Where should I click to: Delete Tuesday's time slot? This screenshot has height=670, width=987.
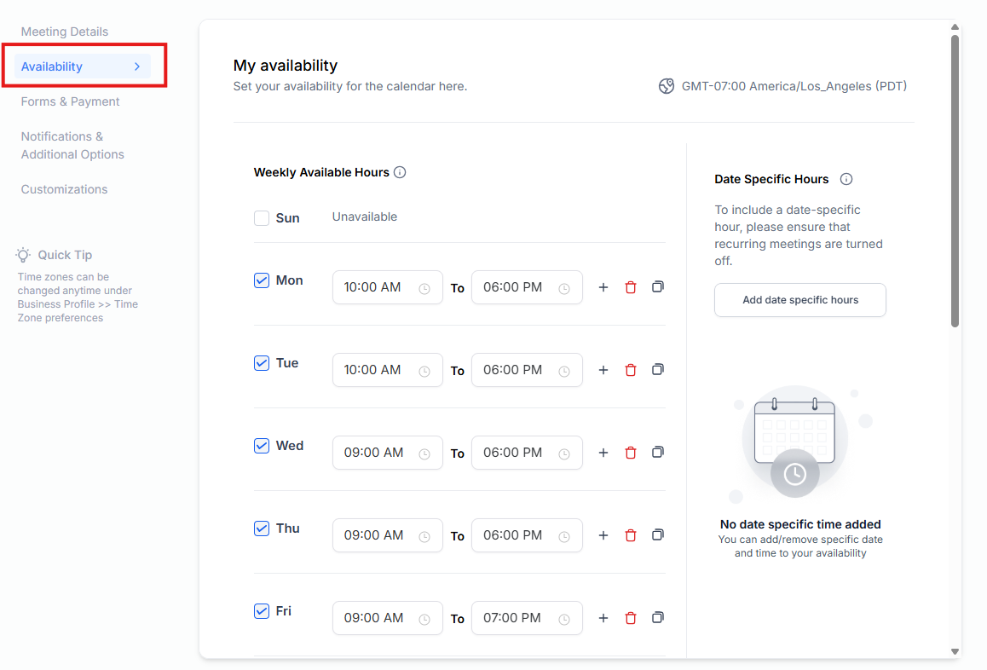[631, 370]
